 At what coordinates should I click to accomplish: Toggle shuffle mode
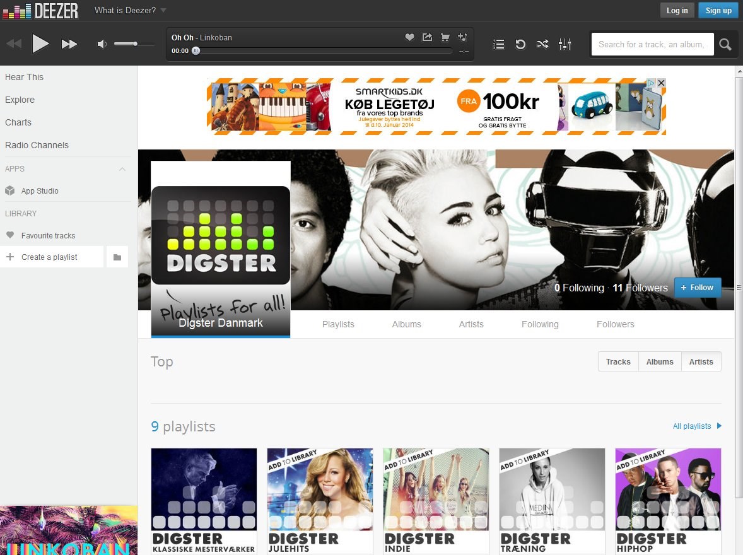pyautogui.click(x=542, y=44)
